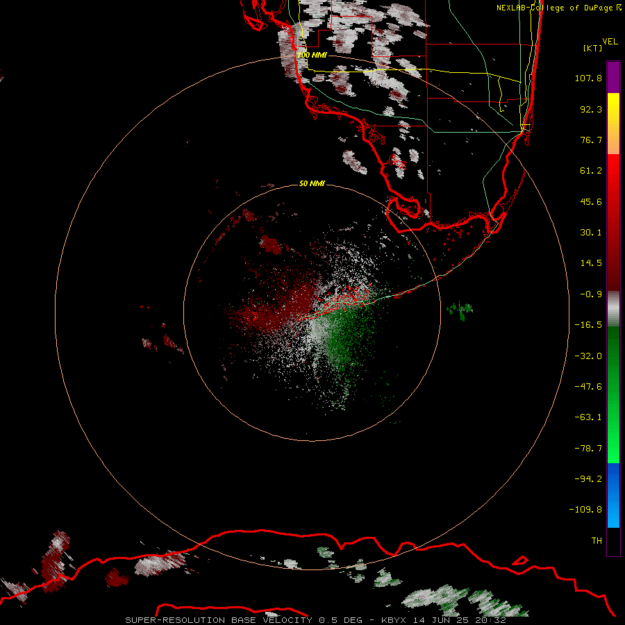The height and width of the screenshot is (625, 625).
Task: Click the -47.6 legend value
Action: (x=588, y=387)
